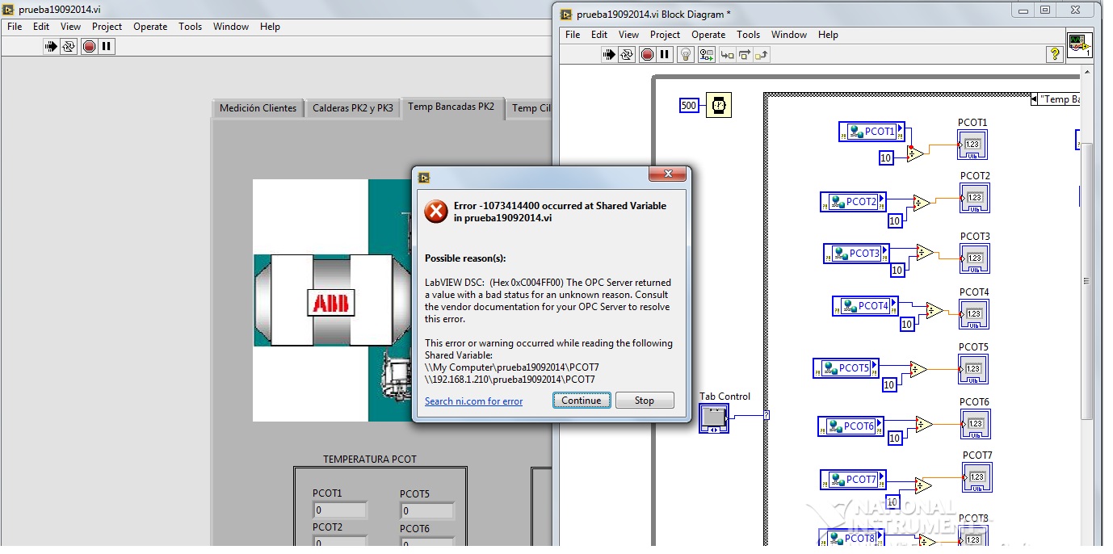The height and width of the screenshot is (554, 1113).
Task: Click VI icon pane in Block Diagram corner
Action: 1080,45
